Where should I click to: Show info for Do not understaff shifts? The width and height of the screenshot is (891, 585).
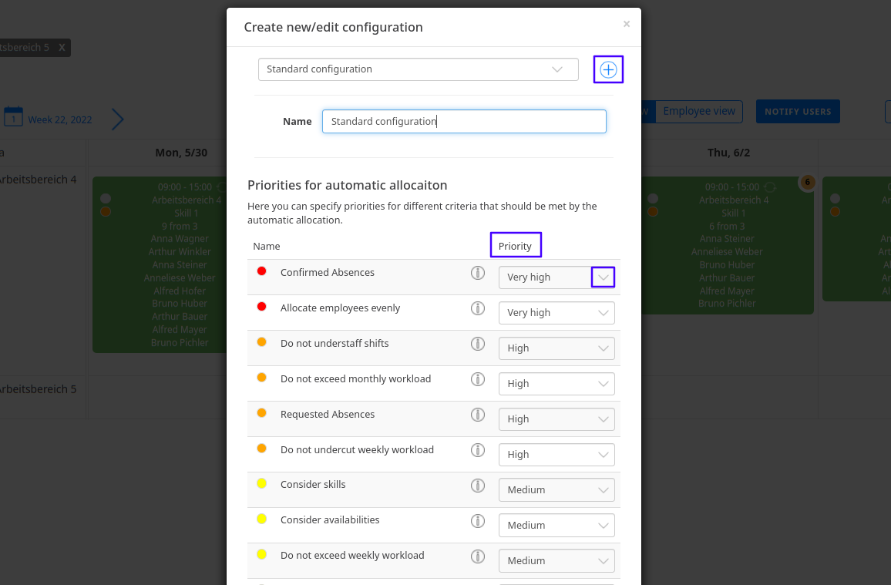point(478,344)
